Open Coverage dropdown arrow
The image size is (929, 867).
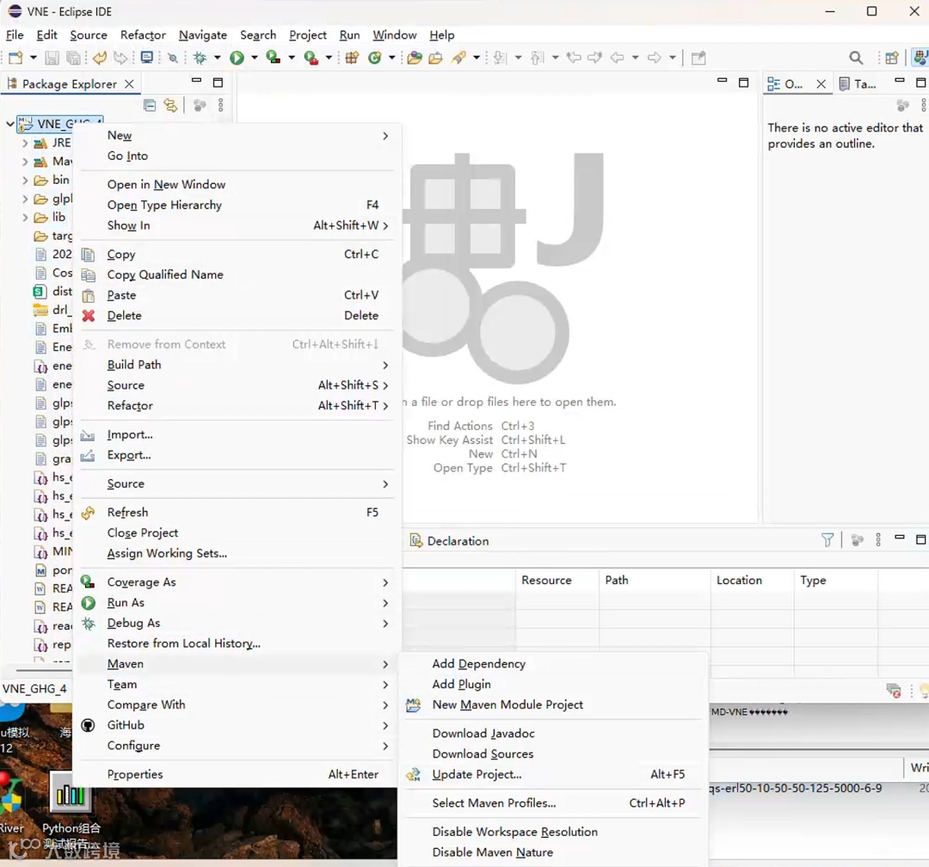[x=292, y=58]
